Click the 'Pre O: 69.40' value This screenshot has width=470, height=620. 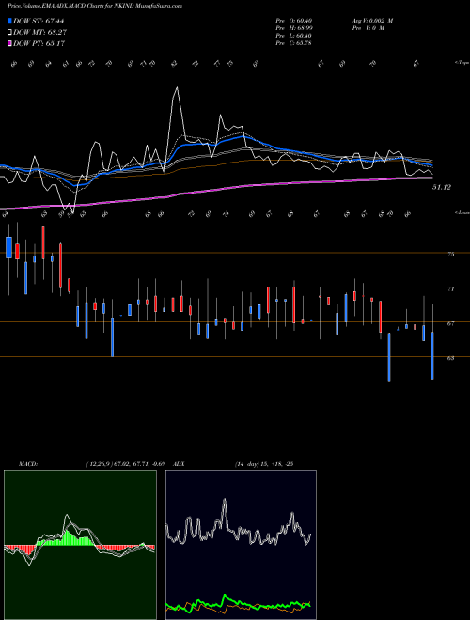[x=293, y=21]
